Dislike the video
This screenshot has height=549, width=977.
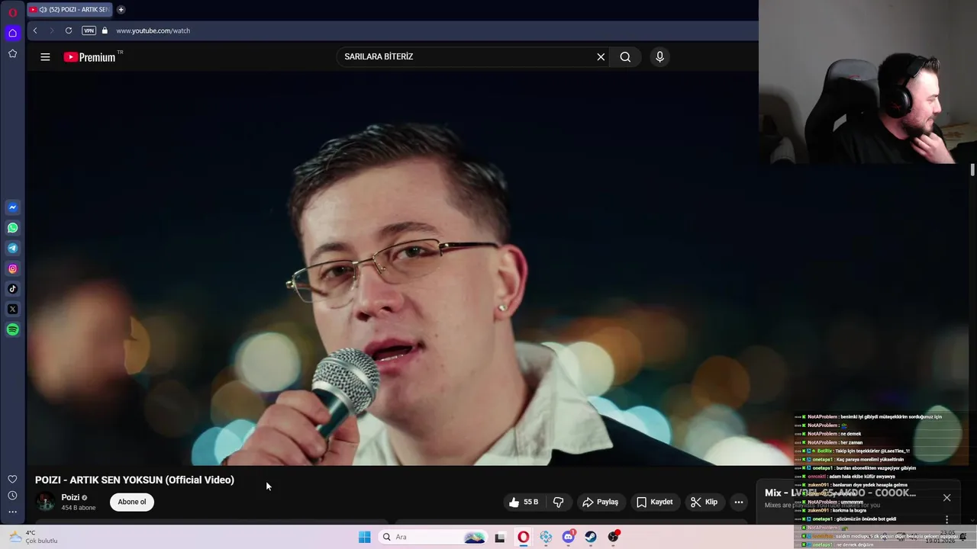click(559, 502)
